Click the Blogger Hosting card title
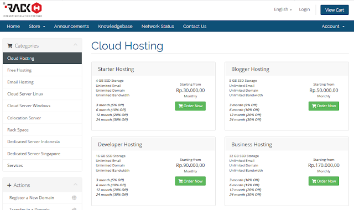This screenshot has width=354, height=210. coord(250,69)
